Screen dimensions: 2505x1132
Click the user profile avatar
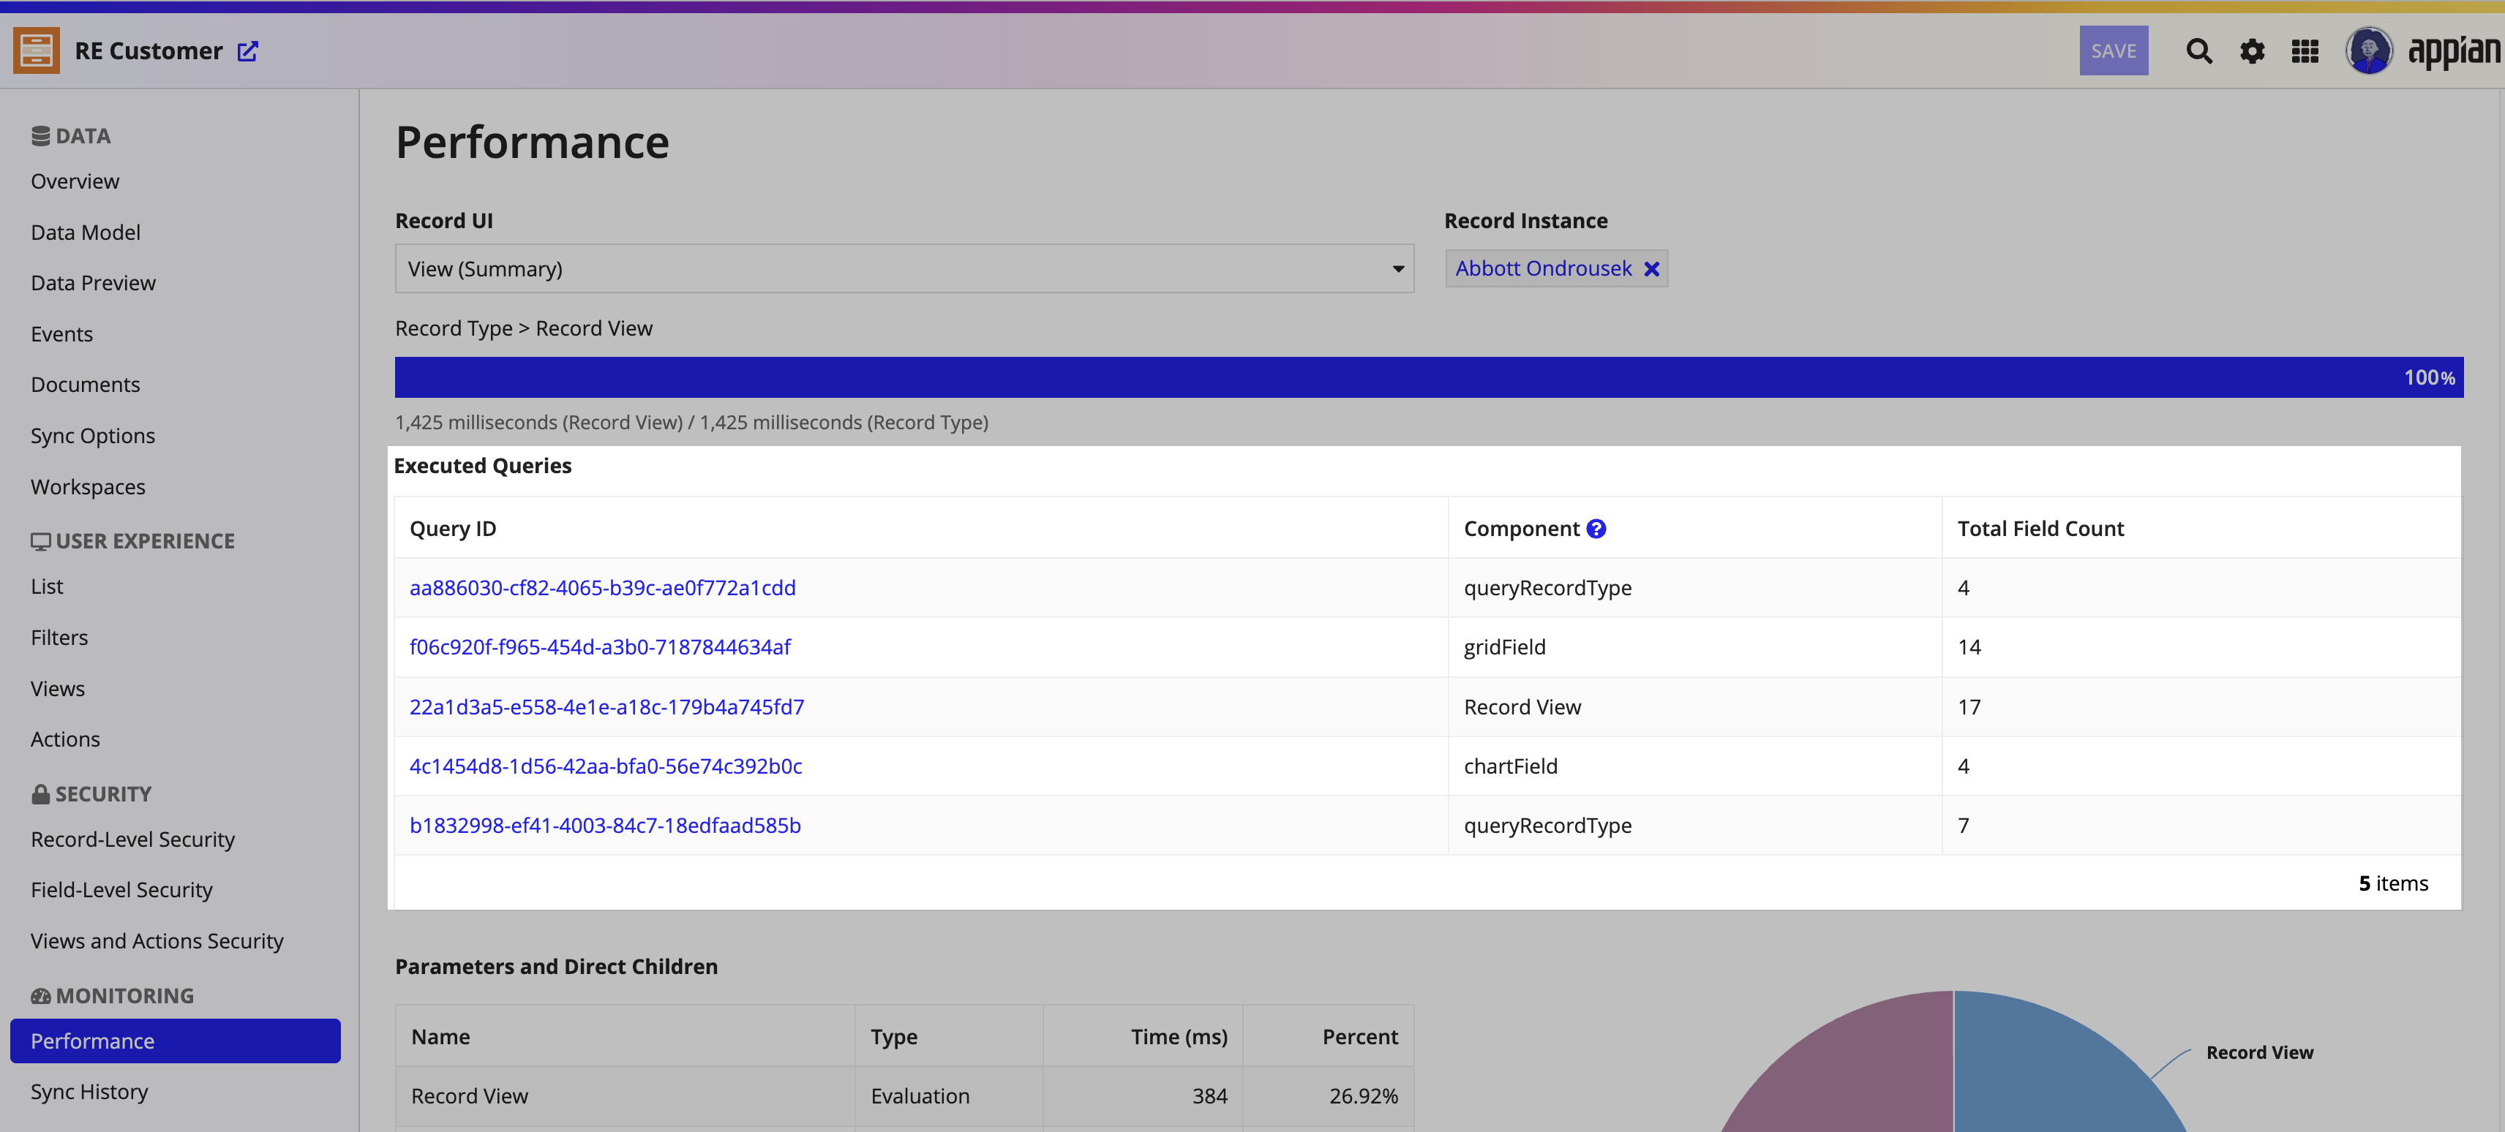tap(2369, 50)
